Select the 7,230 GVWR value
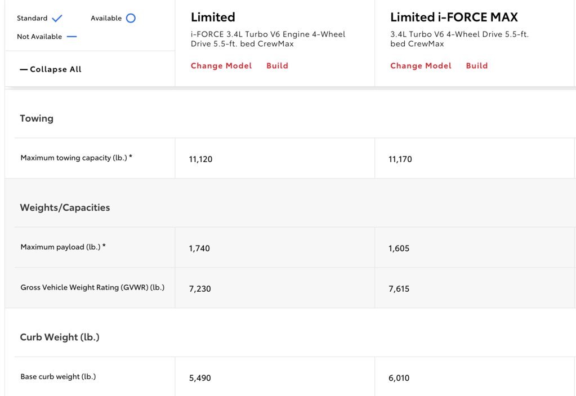This screenshot has height=396, width=576. 200,289
